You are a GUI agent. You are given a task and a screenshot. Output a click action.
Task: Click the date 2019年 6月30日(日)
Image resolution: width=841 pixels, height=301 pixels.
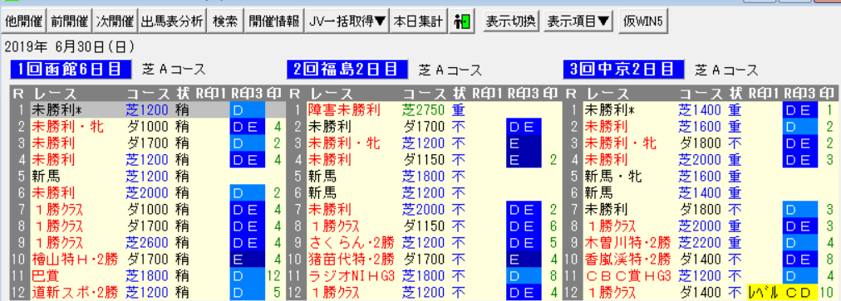(x=69, y=47)
